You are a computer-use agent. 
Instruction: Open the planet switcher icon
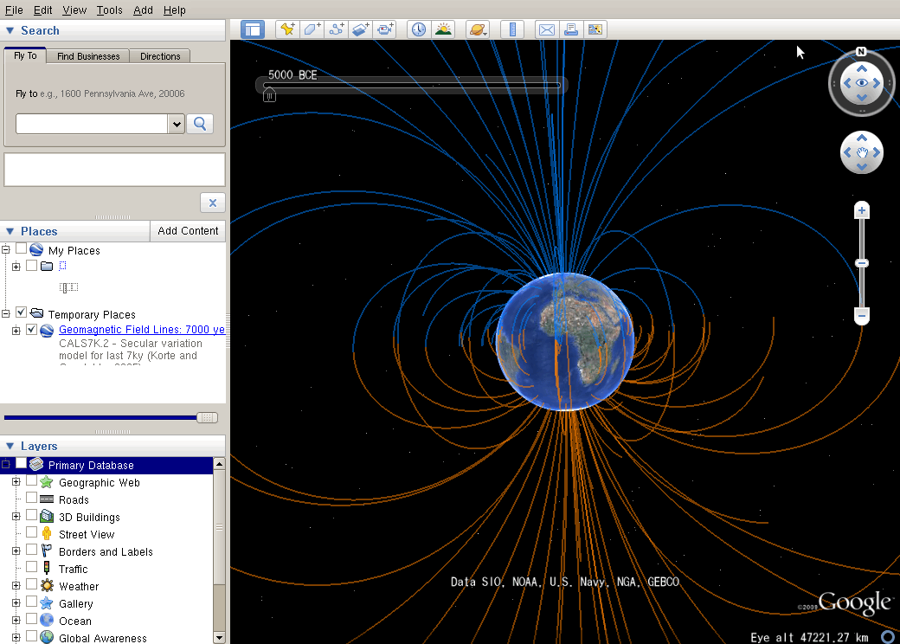point(478,29)
